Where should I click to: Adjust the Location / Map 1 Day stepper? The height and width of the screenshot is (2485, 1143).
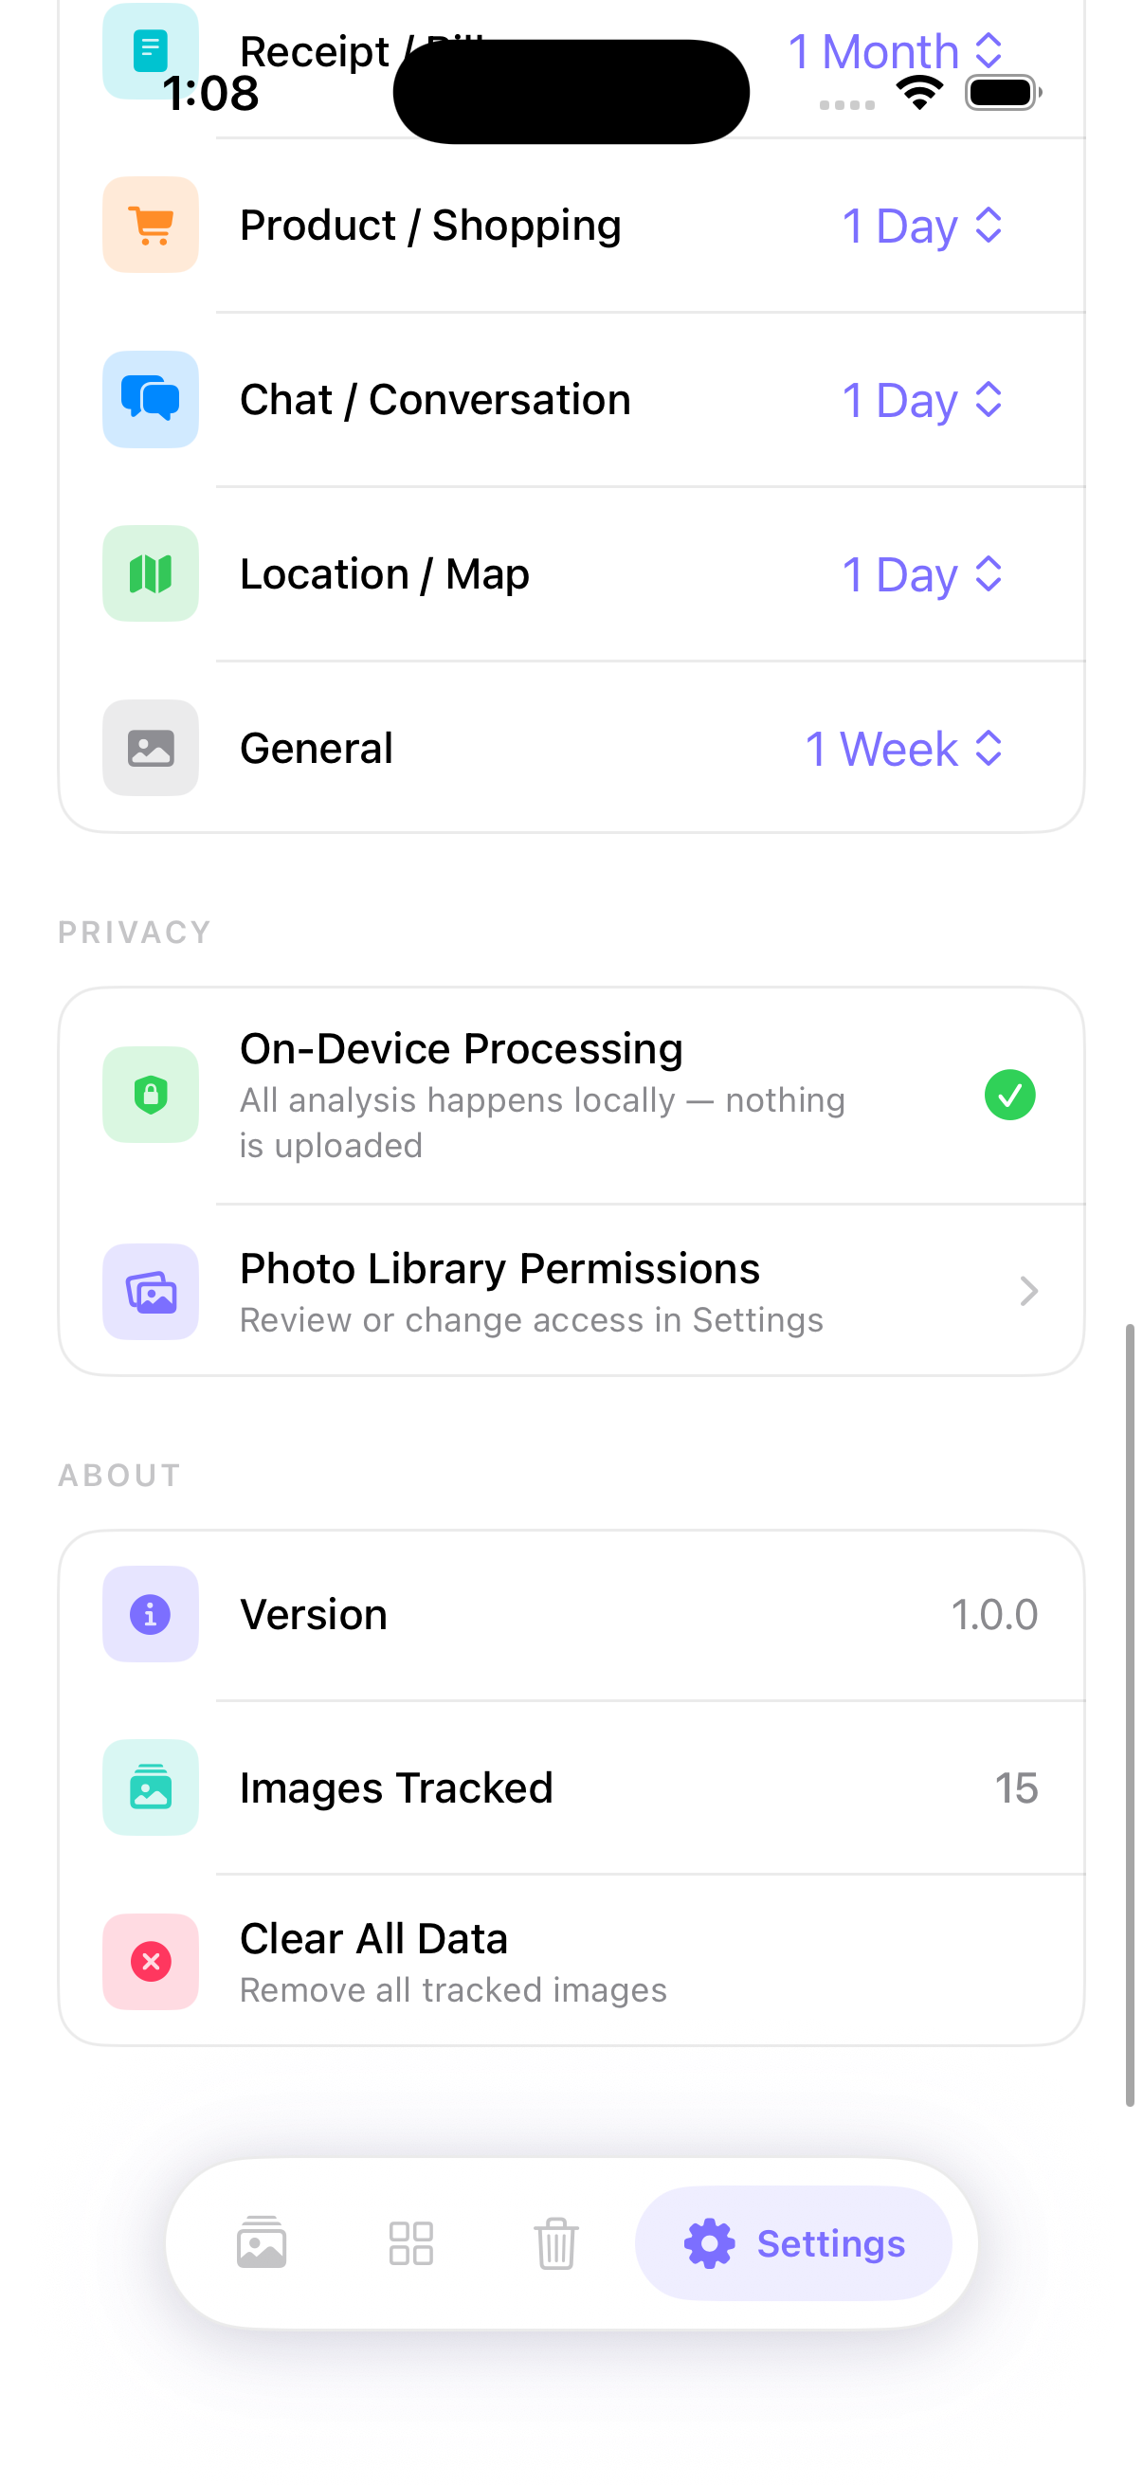click(x=920, y=573)
